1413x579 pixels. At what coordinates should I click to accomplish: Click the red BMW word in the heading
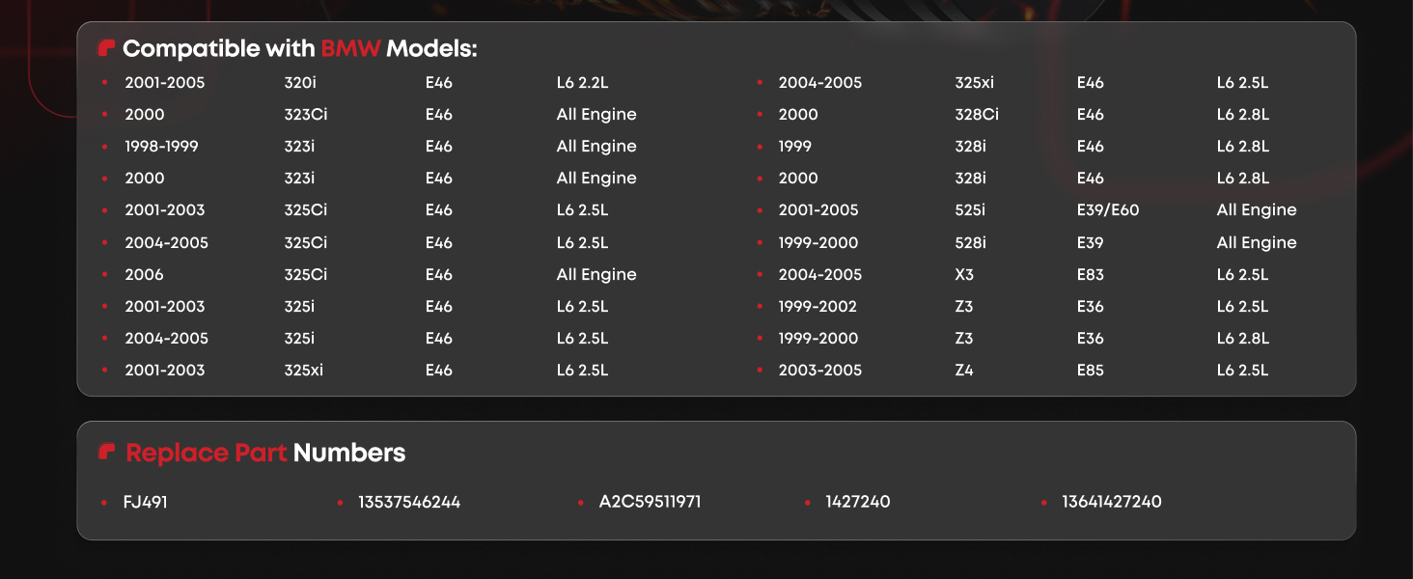[x=351, y=48]
